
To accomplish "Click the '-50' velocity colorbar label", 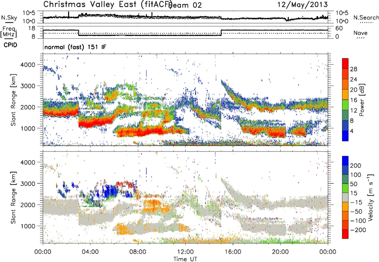I will click(356, 212).
